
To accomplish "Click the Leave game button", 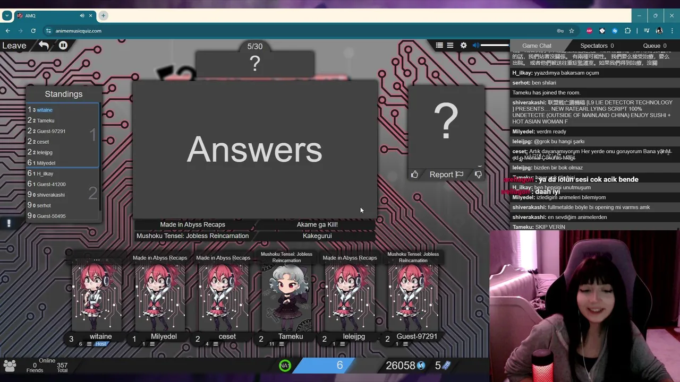I will coord(14,46).
